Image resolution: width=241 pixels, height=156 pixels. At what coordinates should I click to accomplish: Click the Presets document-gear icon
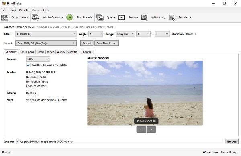[172, 18]
